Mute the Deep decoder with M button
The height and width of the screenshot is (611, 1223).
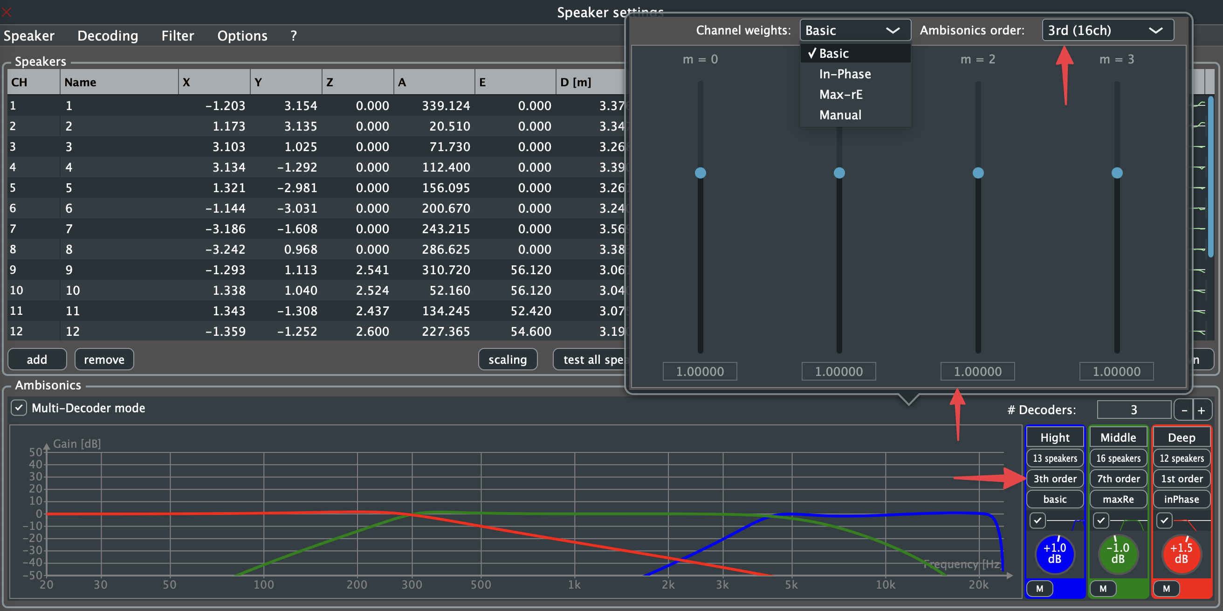click(1166, 588)
